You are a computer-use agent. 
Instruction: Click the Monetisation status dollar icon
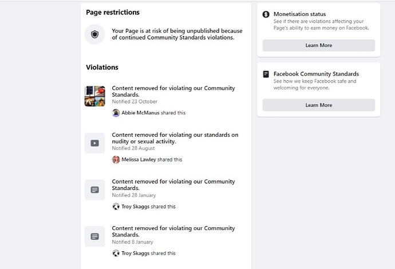click(266, 14)
